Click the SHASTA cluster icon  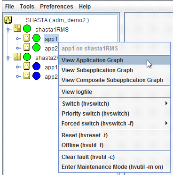click(8, 20)
